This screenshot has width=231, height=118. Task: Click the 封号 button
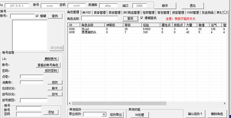tap(55, 94)
